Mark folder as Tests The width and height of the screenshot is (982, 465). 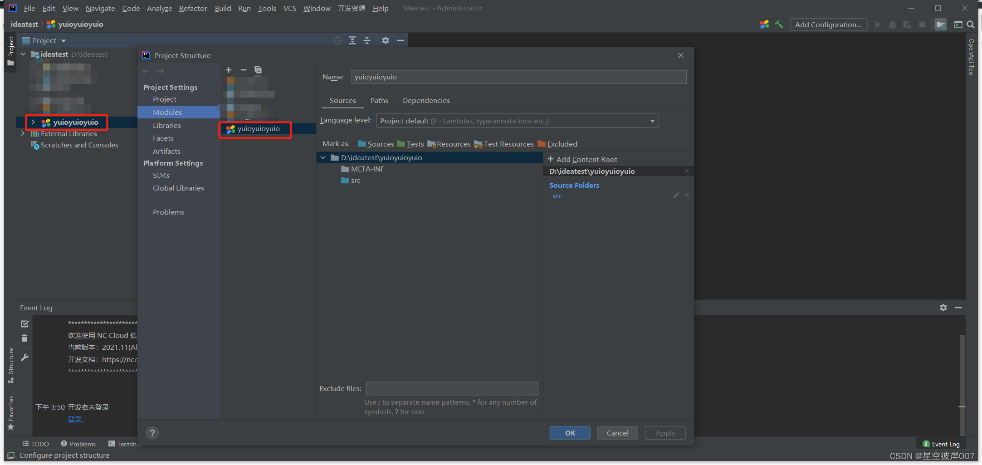coord(410,144)
